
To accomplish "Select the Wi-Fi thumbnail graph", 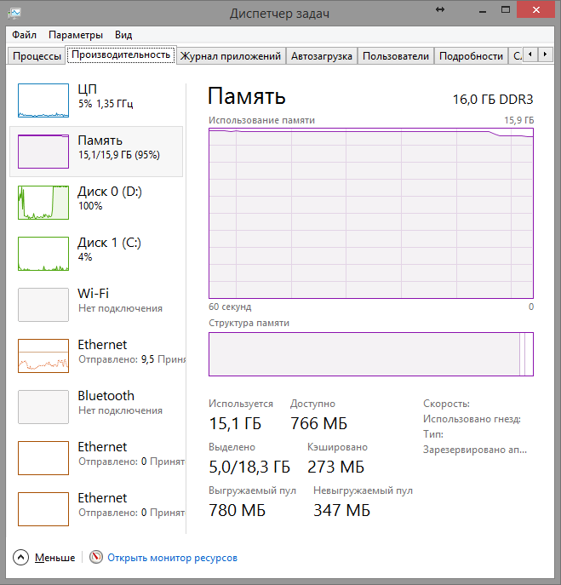I will 43,305.
